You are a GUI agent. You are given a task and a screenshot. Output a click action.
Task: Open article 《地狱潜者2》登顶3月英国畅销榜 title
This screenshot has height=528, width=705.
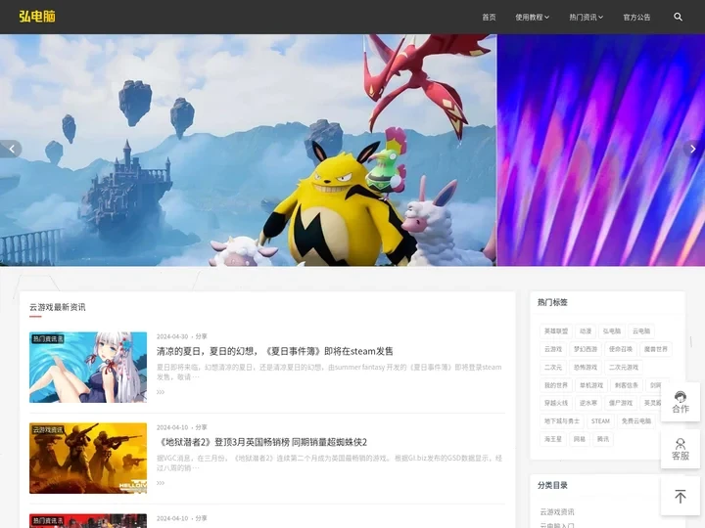(261, 442)
